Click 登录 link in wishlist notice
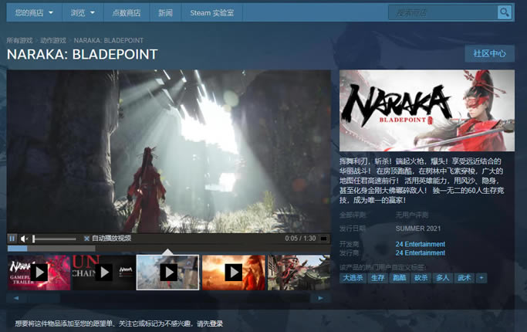Screen dimensions: 527x332 tap(216, 324)
